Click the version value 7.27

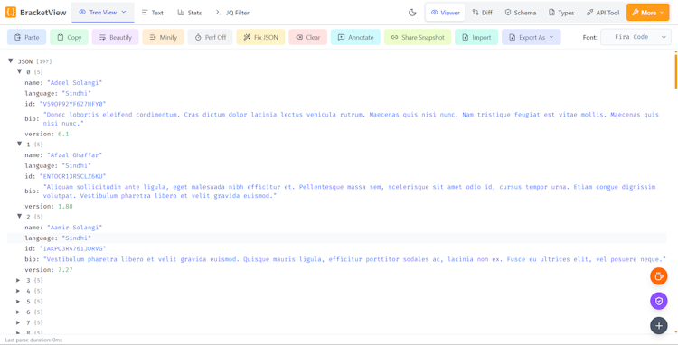click(x=65, y=270)
